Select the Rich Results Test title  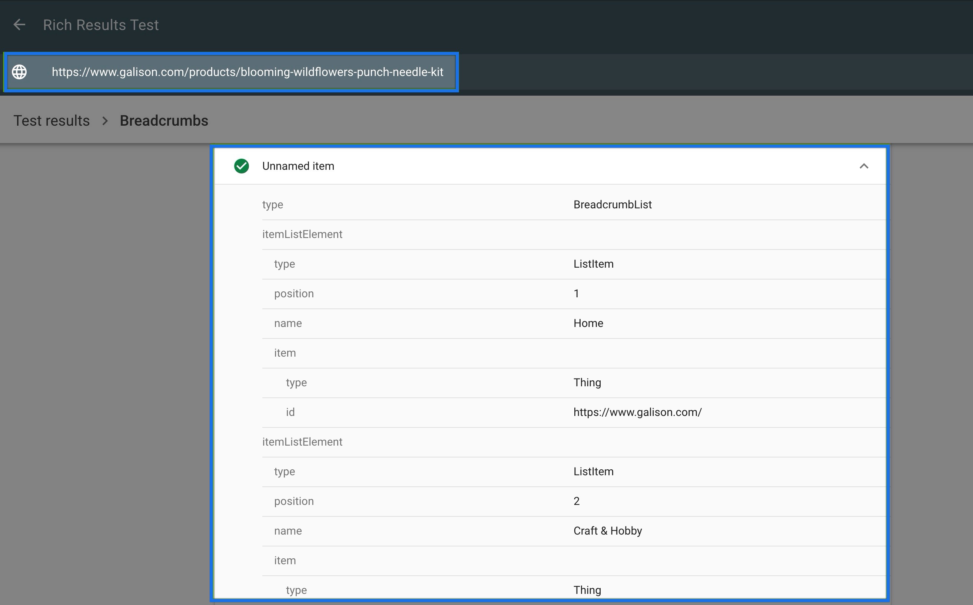click(100, 24)
